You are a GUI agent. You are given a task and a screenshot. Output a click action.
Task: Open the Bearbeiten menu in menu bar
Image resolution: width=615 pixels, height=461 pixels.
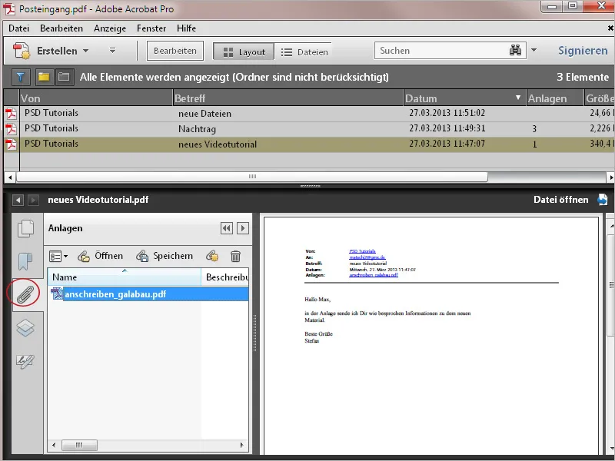click(x=61, y=28)
